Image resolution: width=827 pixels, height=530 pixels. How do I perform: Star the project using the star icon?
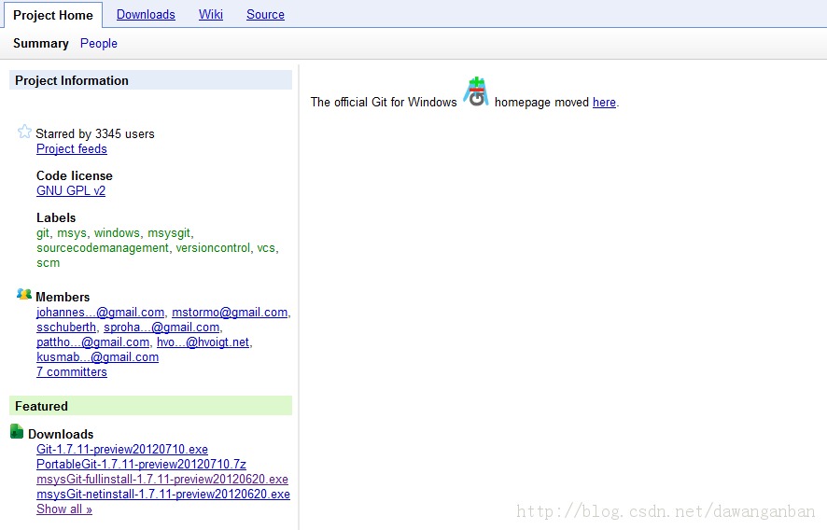[24, 132]
